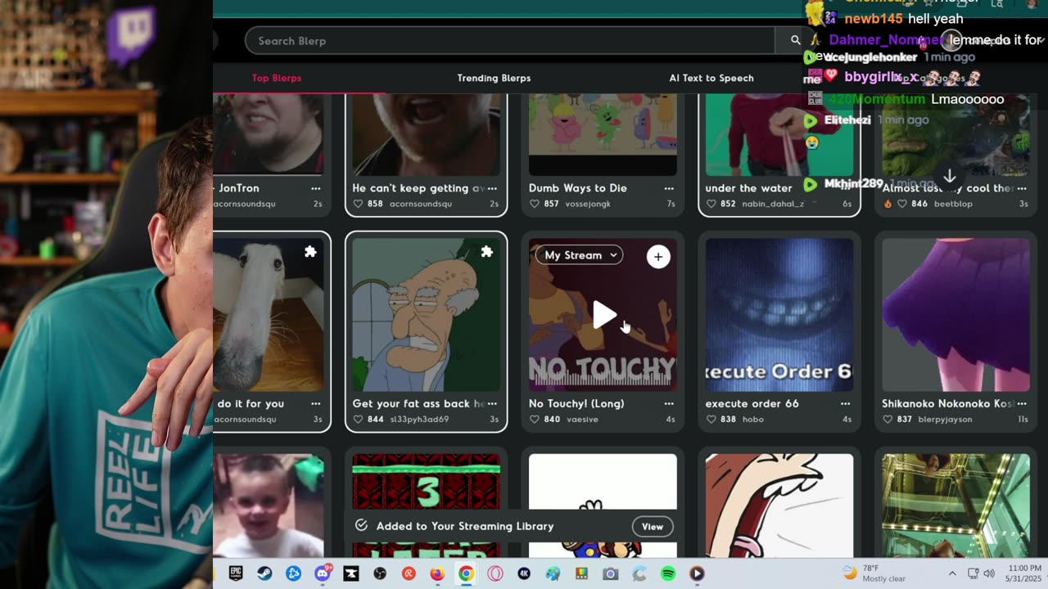Open creator sl33pyh3ad69's profile link
Screen dimensions: 1048x589
tap(419, 419)
